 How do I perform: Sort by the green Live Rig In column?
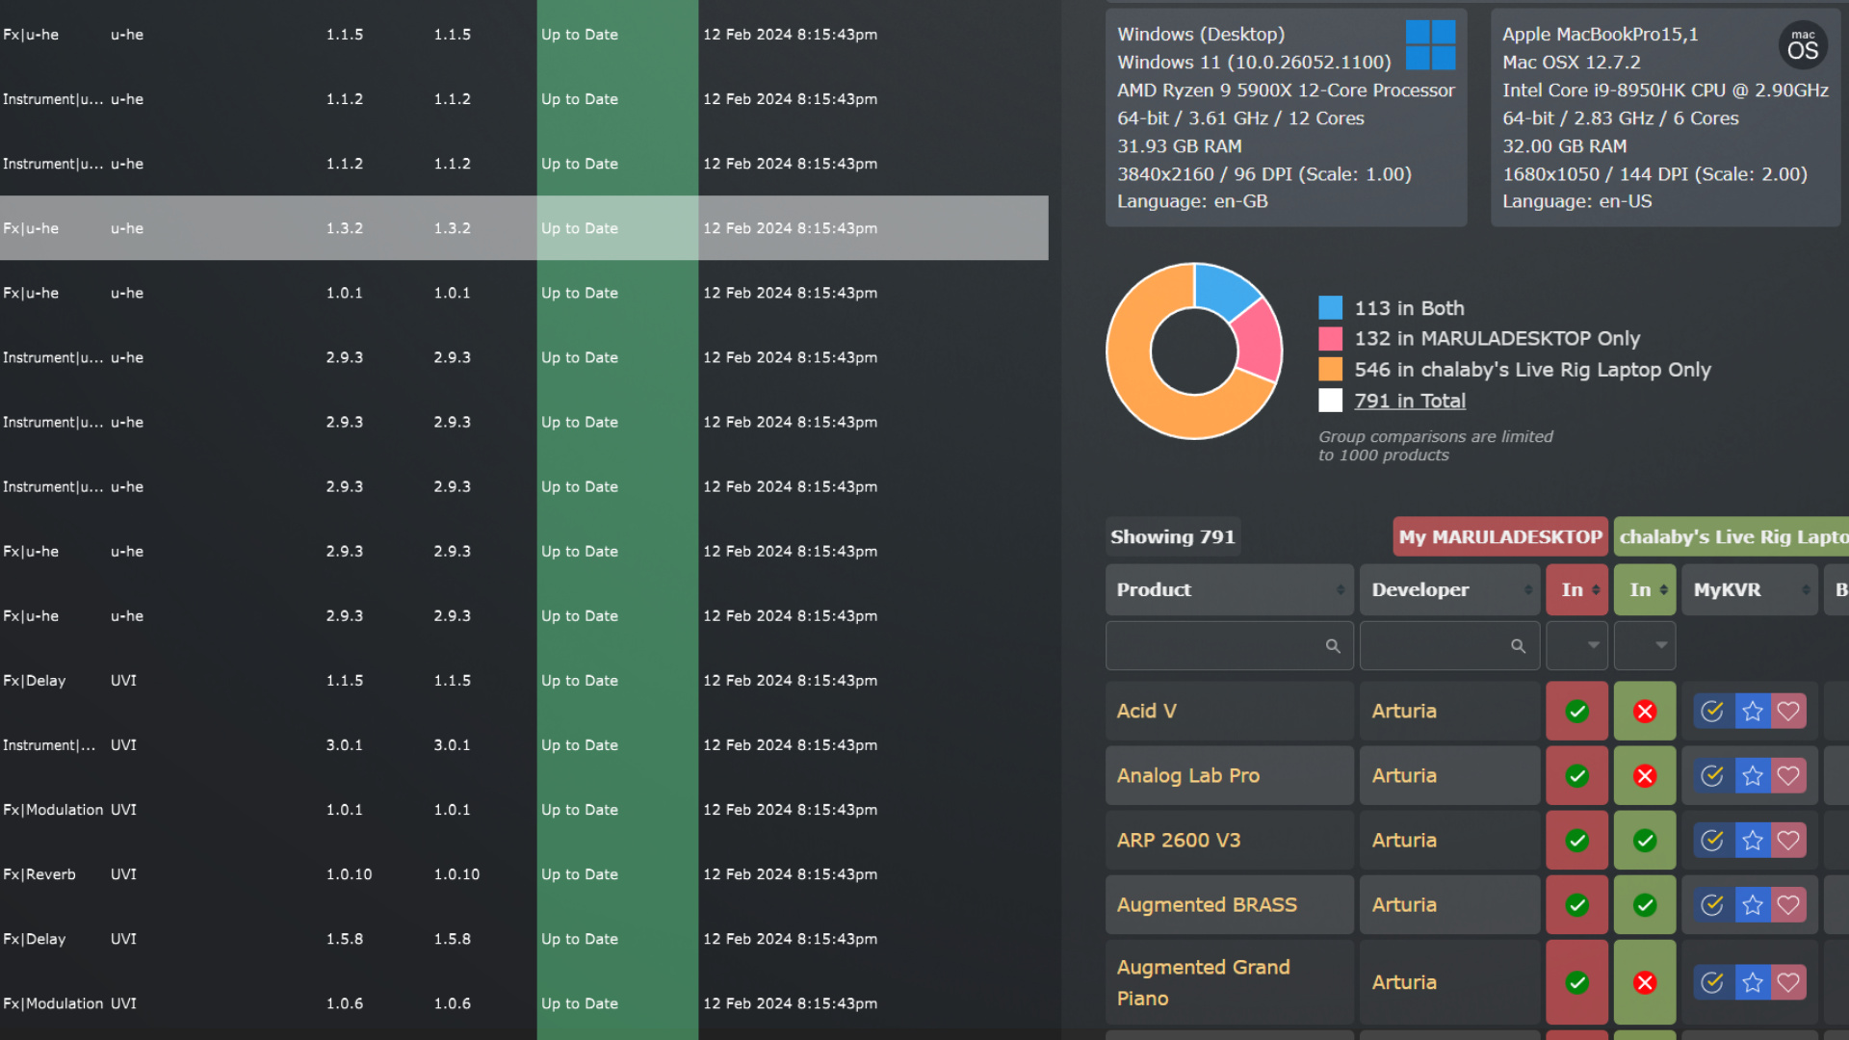point(1645,589)
